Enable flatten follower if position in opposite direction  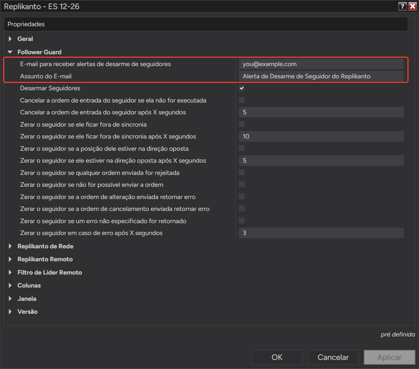tap(242, 148)
